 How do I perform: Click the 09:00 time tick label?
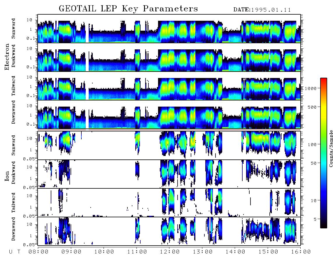tap(71, 252)
